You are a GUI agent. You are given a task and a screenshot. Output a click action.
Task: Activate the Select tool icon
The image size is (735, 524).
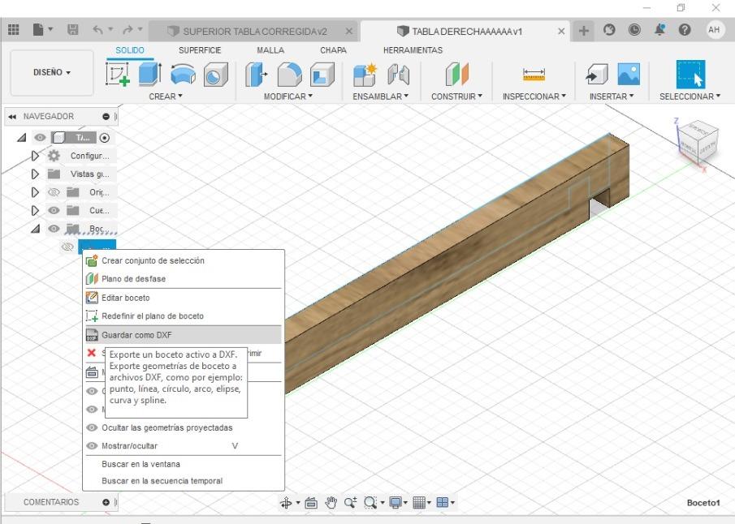(690, 74)
